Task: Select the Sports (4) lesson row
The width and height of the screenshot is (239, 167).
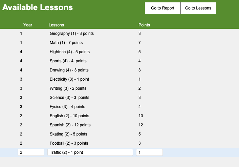Action: point(119,61)
